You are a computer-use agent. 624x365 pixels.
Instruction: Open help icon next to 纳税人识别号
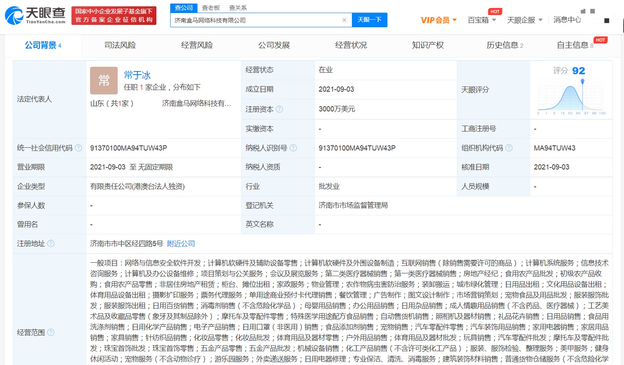click(x=293, y=148)
